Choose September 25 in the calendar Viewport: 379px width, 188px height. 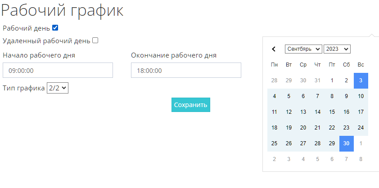(275, 143)
